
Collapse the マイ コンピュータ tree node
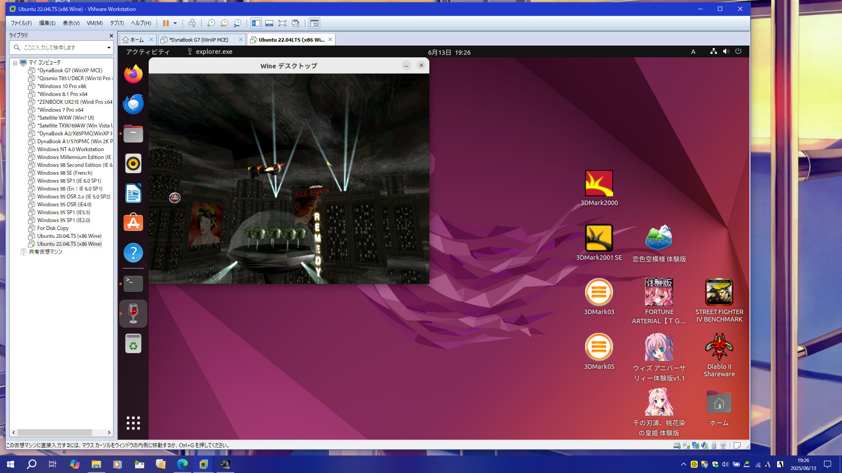[x=15, y=63]
